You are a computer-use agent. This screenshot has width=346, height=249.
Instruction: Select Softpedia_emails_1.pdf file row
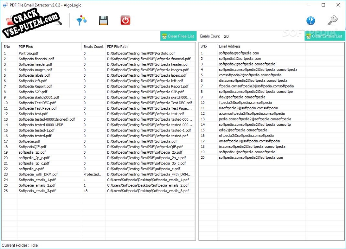(x=98, y=180)
